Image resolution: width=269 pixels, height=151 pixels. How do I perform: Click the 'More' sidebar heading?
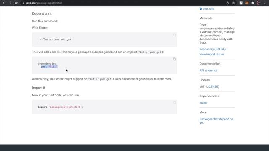203,112
